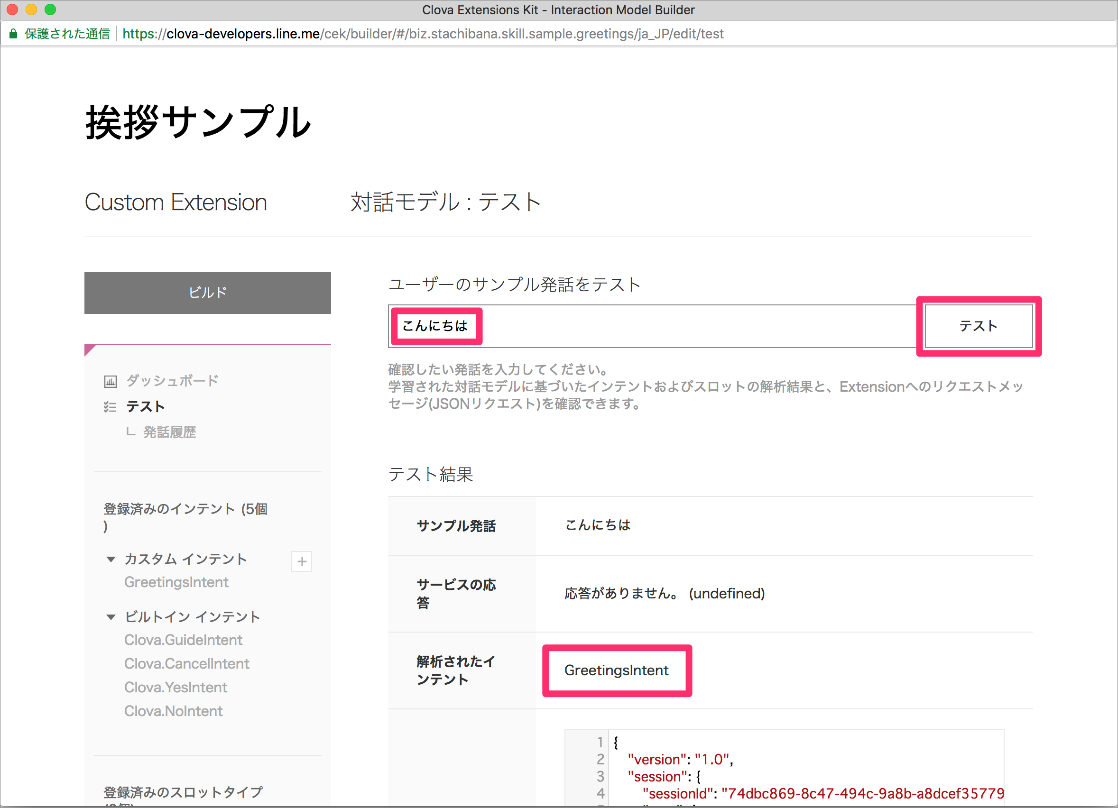Screen dimensions: 1118x808
Task: Click the dashboard chart icon in the sidebar
Action: (111, 381)
